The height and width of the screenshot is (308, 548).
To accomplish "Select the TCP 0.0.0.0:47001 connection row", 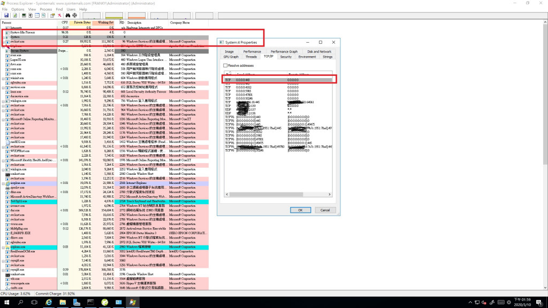I will 278,95.
